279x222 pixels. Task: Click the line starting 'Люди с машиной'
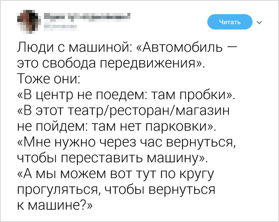tap(126, 49)
